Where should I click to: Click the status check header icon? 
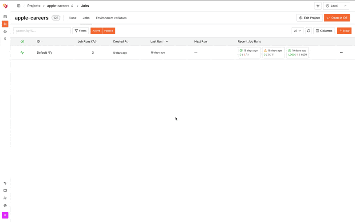coord(22,41)
